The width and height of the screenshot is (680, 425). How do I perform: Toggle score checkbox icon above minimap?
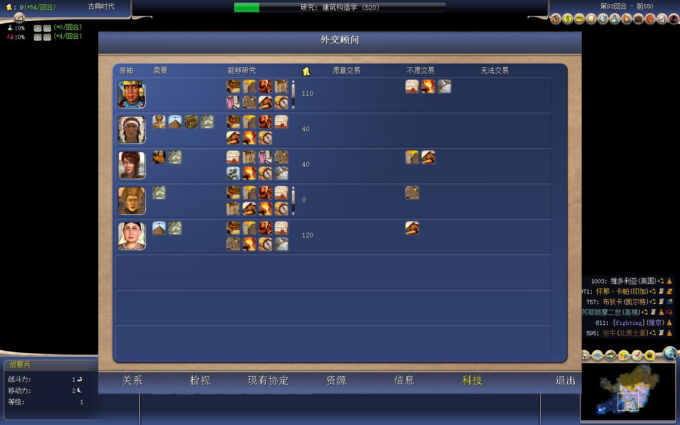click(x=637, y=356)
